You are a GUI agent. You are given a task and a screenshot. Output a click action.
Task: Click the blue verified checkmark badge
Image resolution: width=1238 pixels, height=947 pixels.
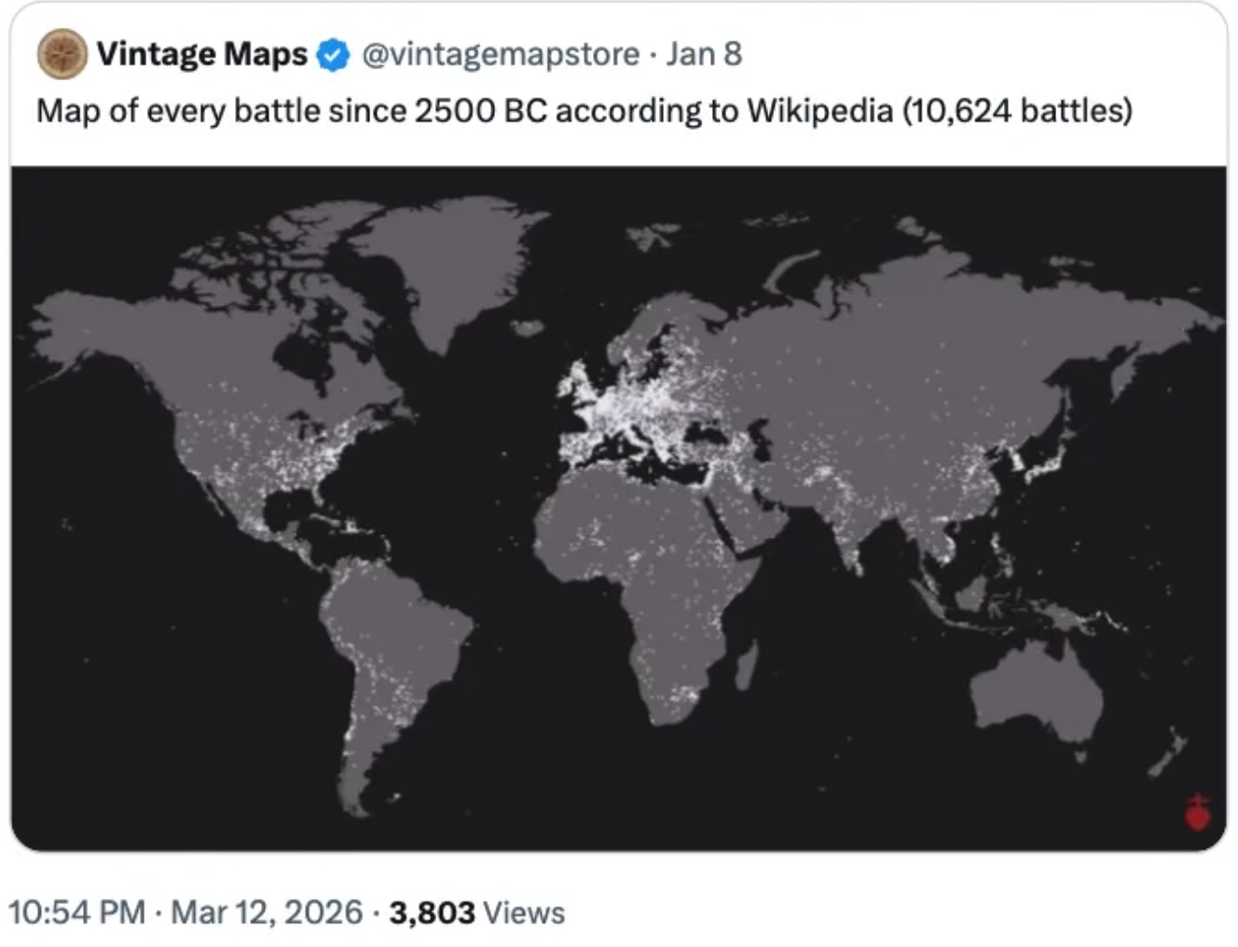pyautogui.click(x=333, y=55)
